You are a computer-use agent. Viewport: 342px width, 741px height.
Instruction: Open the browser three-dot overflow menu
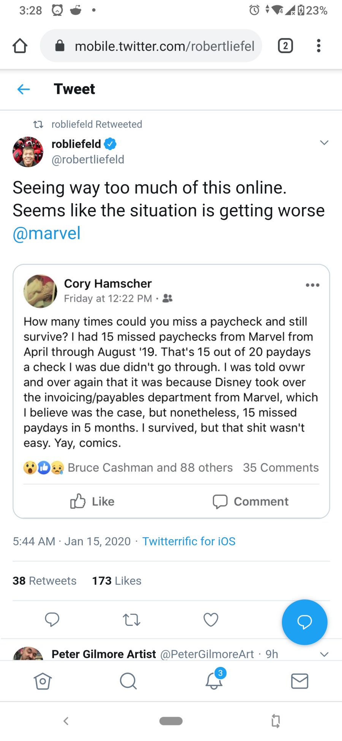pos(318,46)
